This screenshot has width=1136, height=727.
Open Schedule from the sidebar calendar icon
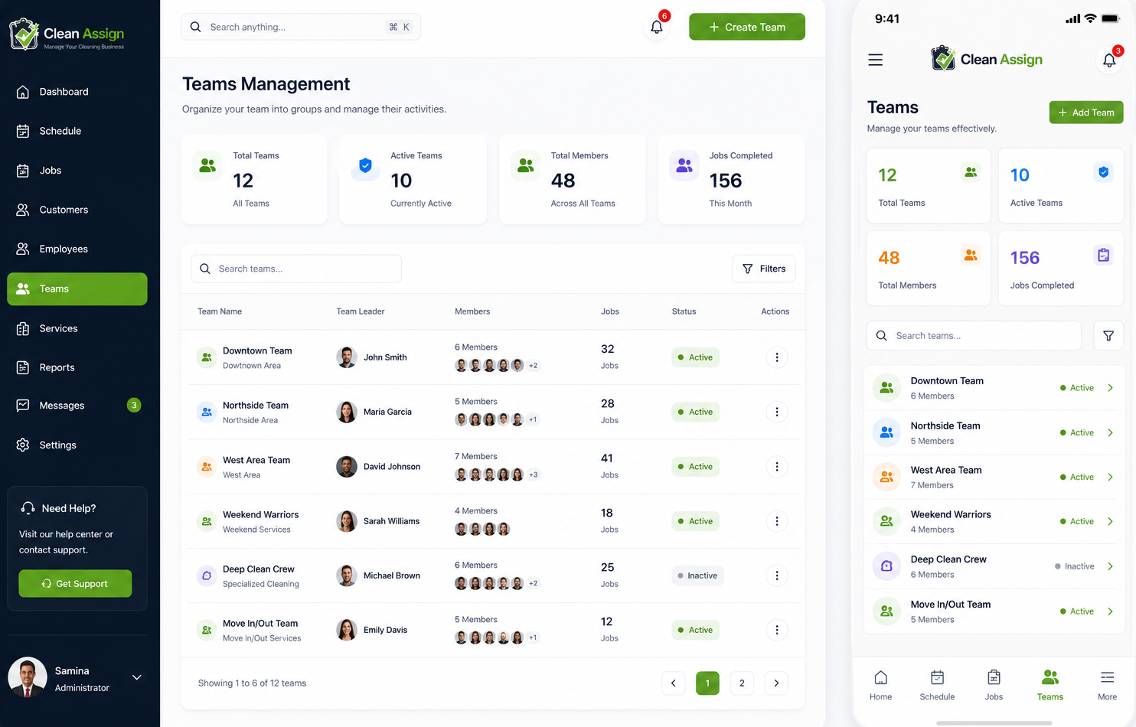(23, 131)
